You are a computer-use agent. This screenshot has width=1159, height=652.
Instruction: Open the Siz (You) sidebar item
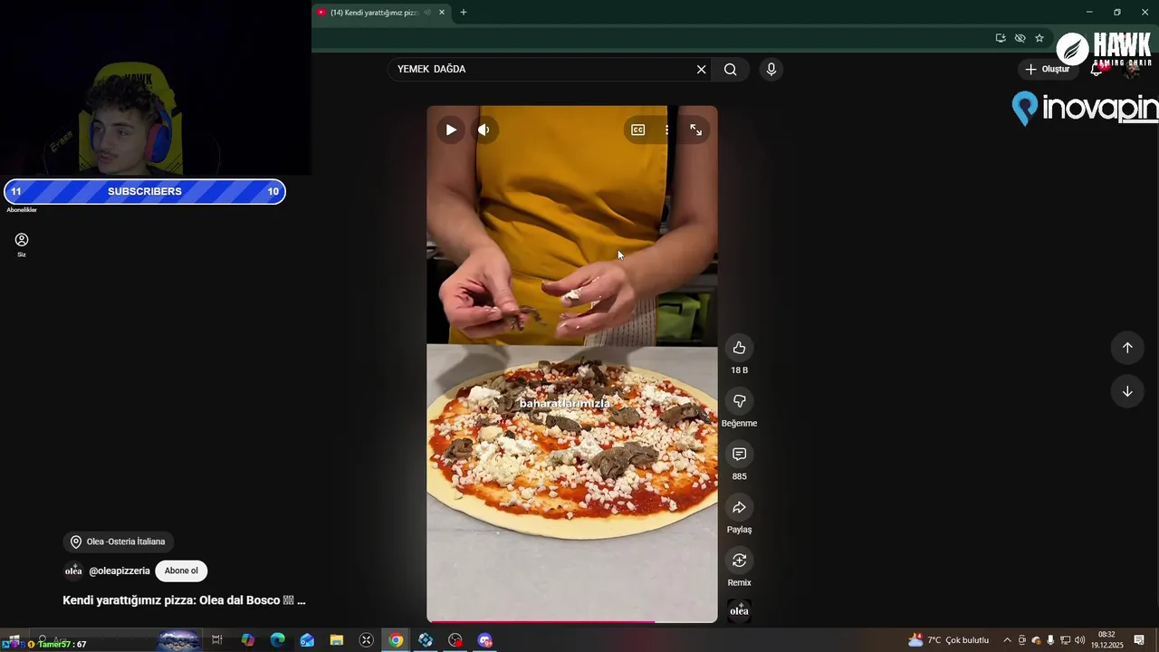pos(22,244)
